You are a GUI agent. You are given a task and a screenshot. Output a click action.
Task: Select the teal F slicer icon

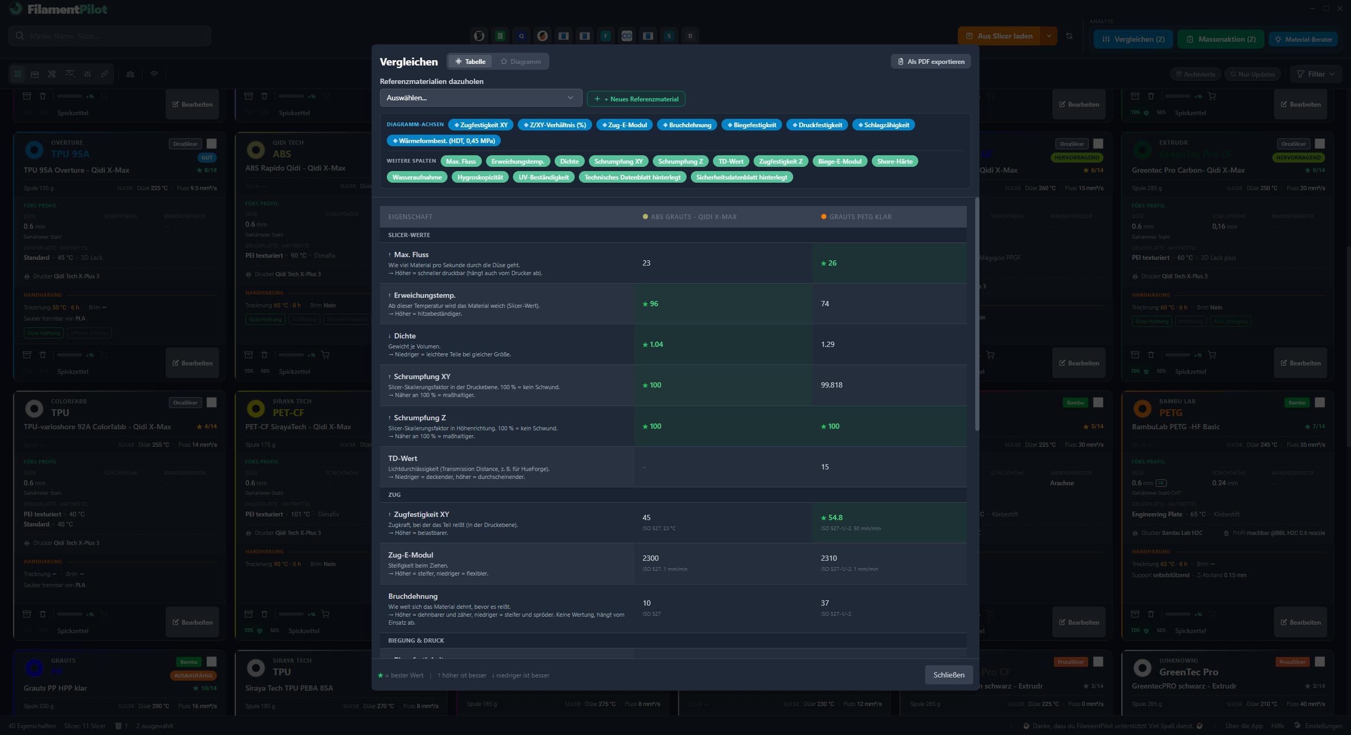pos(605,36)
